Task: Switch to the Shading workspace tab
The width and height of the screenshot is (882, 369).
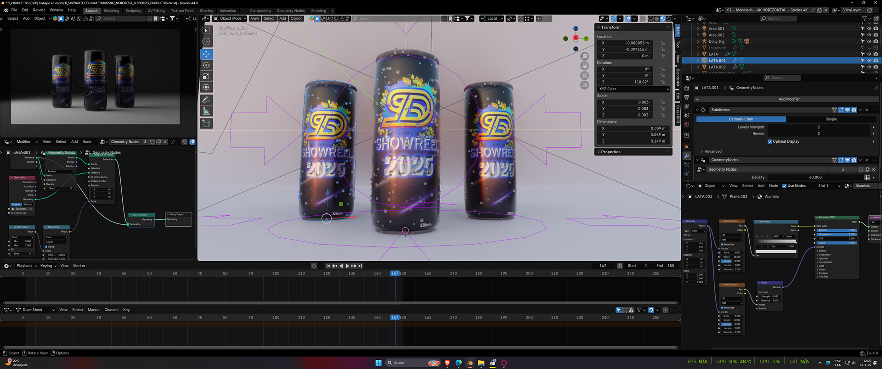Action: (206, 11)
